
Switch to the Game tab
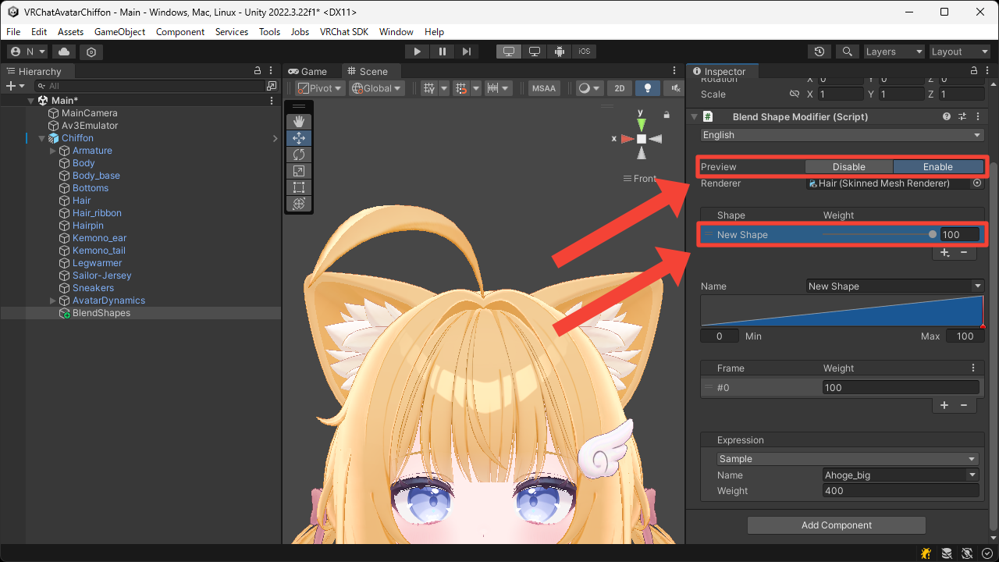point(308,71)
